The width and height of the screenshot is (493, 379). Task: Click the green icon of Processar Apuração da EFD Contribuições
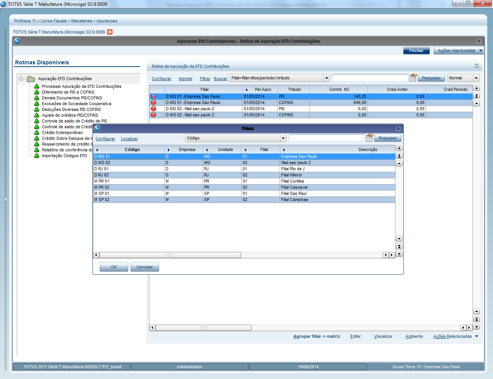pyautogui.click(x=37, y=86)
